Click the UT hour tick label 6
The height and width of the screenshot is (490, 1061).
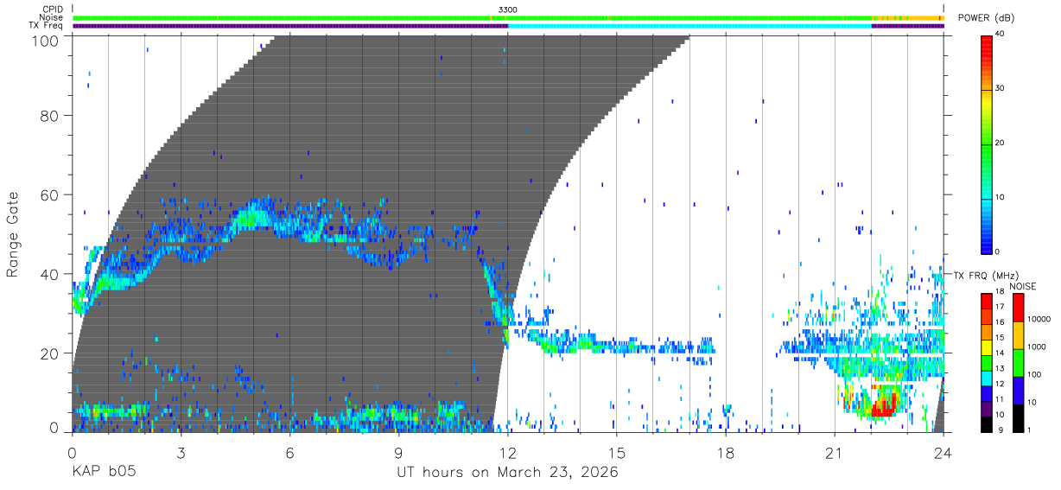(290, 452)
